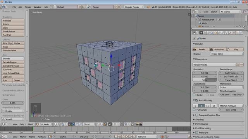Open the File menu
Screen dimensions: 248x139
pos(14,7)
